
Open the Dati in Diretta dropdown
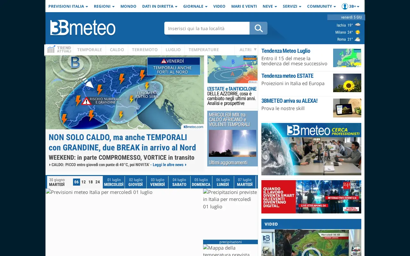[160, 6]
